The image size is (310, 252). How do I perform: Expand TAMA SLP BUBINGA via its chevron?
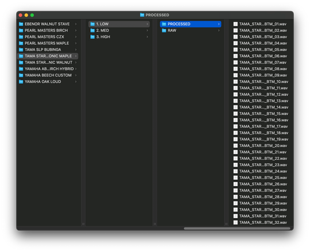[76, 50]
